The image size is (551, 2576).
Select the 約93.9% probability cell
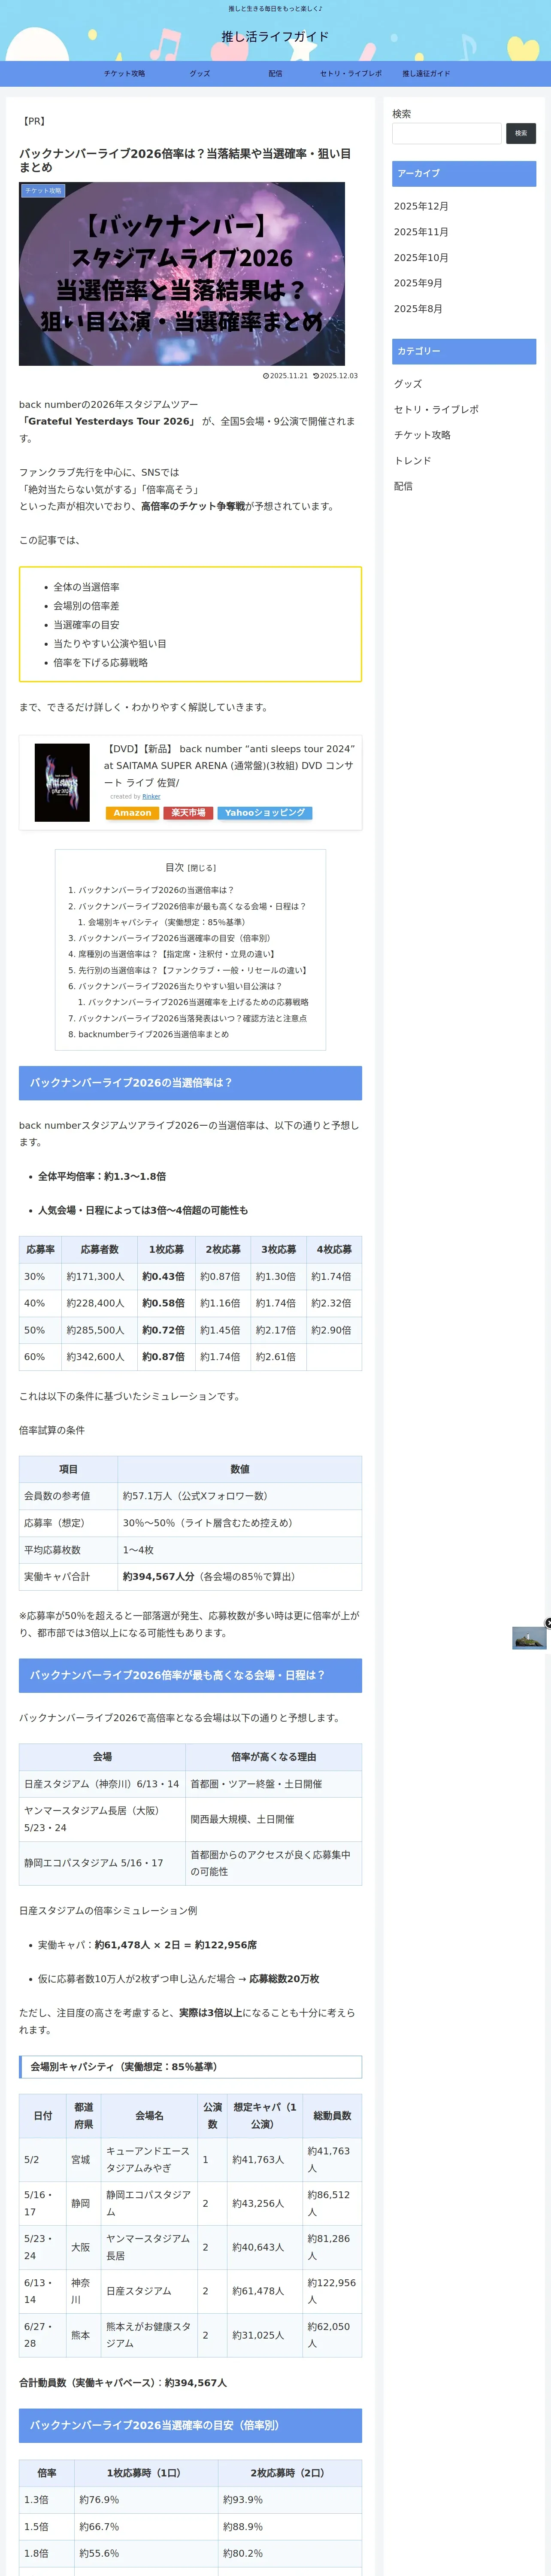290,2499
